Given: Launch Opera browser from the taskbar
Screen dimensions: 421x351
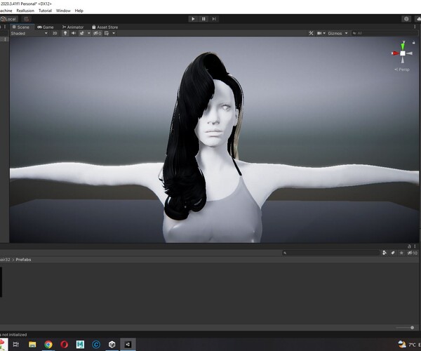Looking at the screenshot, I should tap(64, 344).
